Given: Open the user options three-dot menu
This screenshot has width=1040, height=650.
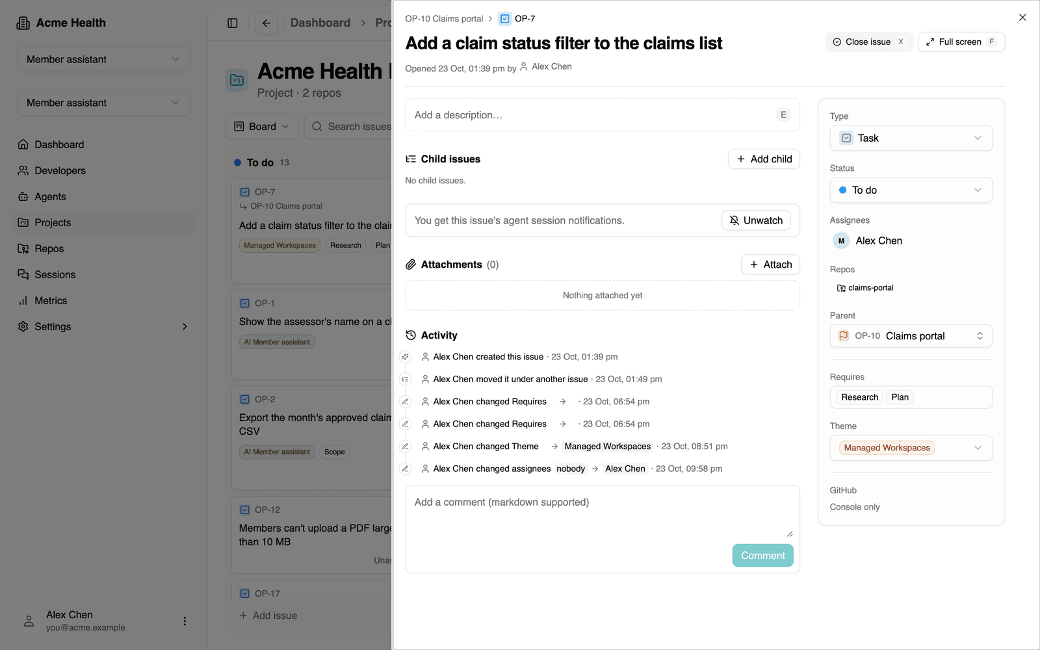Looking at the screenshot, I should pyautogui.click(x=185, y=621).
